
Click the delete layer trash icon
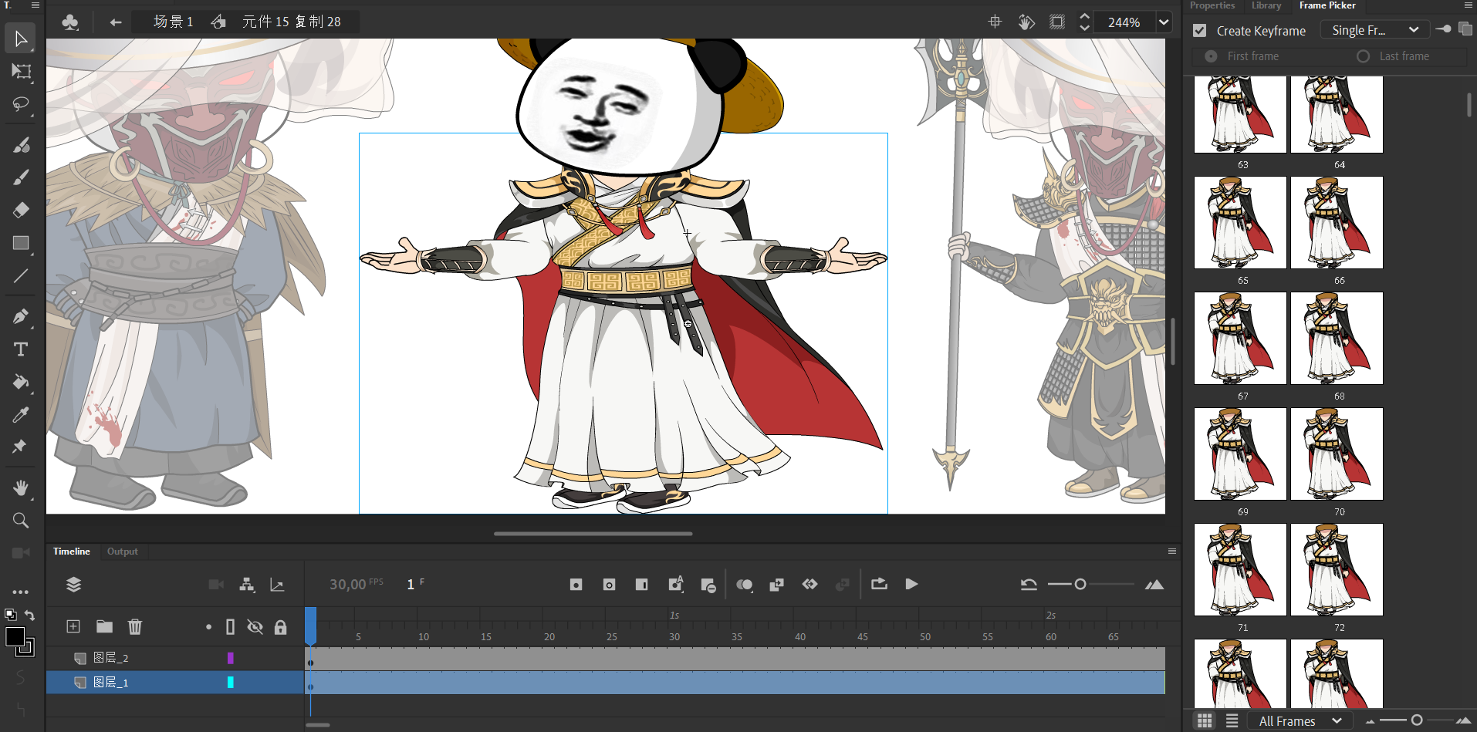[135, 626]
